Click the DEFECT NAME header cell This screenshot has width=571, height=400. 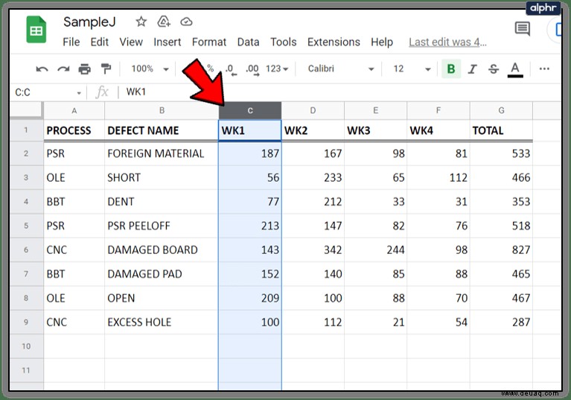tap(162, 130)
